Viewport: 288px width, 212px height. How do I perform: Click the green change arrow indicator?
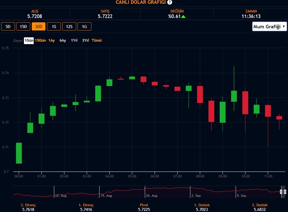(183, 16)
